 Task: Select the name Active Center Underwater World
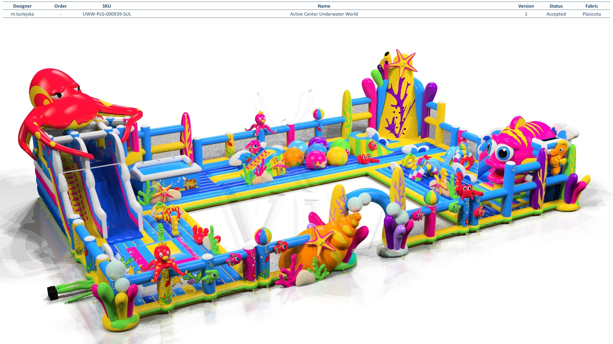point(324,14)
